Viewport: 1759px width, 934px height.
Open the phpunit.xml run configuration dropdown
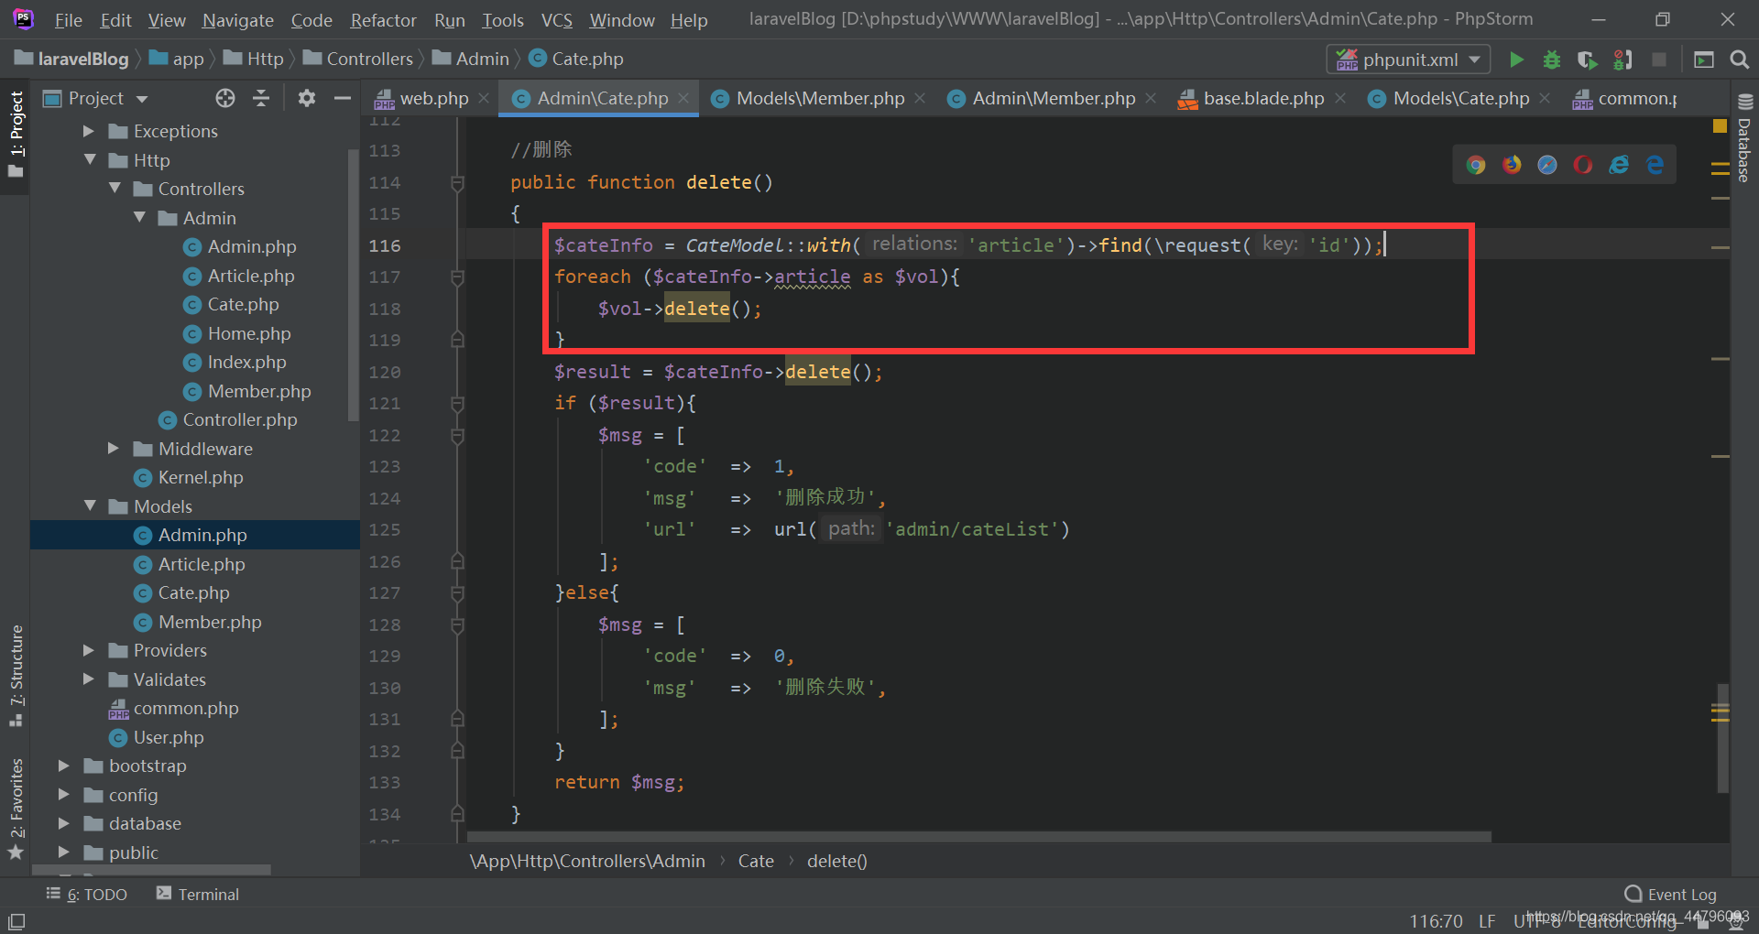pos(1409,60)
